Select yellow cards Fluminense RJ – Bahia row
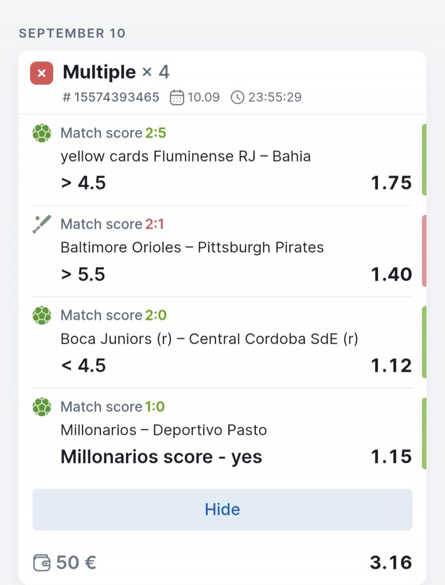Viewport: 445px width, 585px height. [185, 156]
